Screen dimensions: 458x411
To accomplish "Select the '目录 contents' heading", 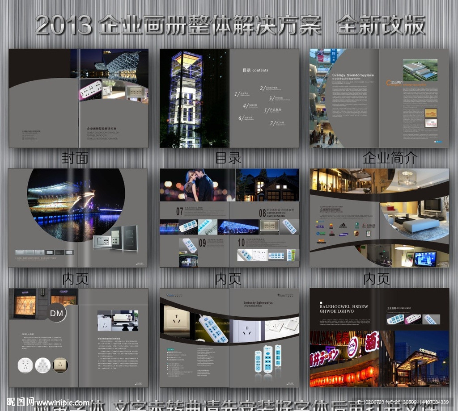I will [255, 70].
